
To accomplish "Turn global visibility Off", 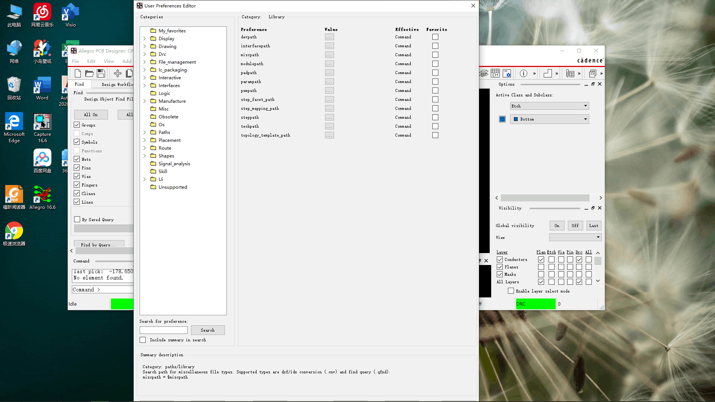I will (575, 226).
